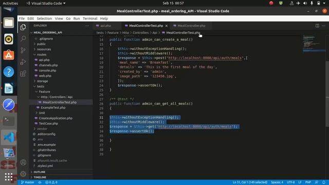Screen dimensions: 329x185
Task: Open the Terminal menu
Action: 90,18
